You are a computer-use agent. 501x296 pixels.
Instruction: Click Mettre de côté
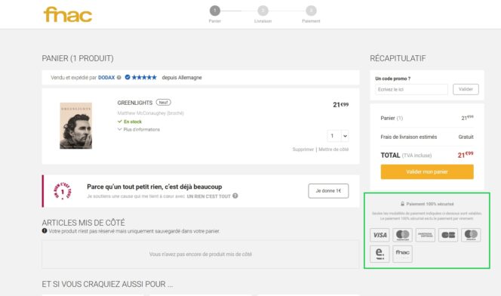pos(333,150)
